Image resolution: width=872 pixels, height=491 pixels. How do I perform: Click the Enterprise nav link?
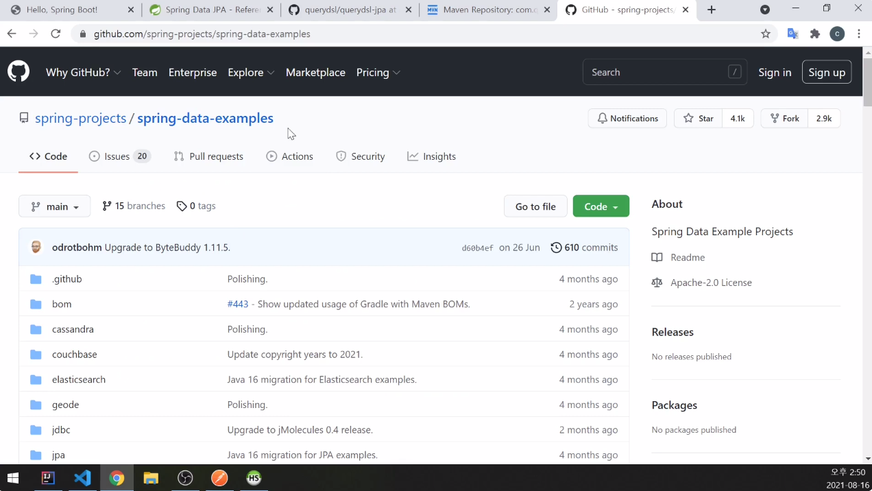click(193, 72)
